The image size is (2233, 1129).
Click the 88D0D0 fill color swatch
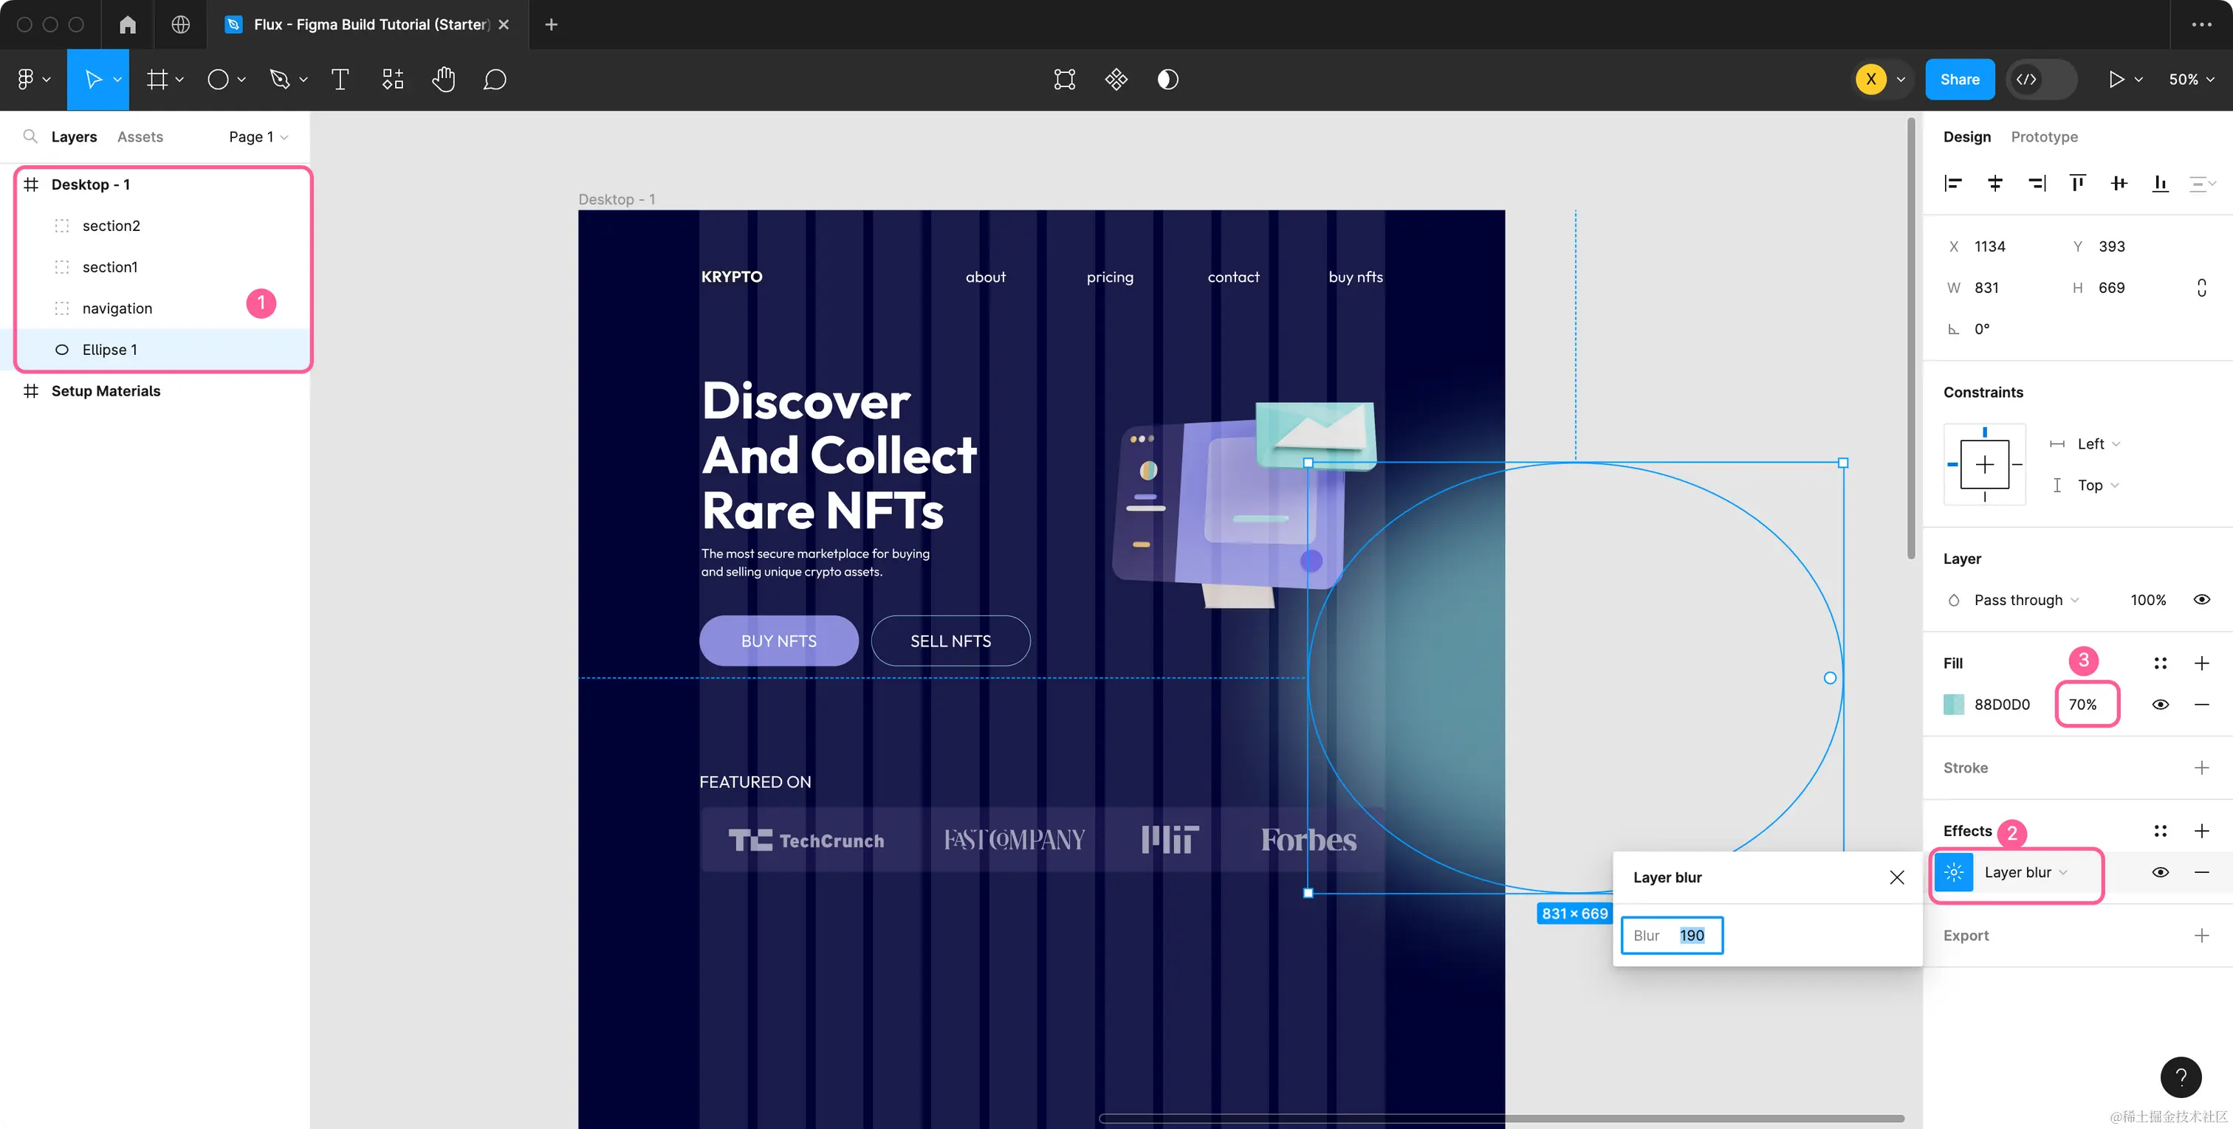(x=1954, y=705)
